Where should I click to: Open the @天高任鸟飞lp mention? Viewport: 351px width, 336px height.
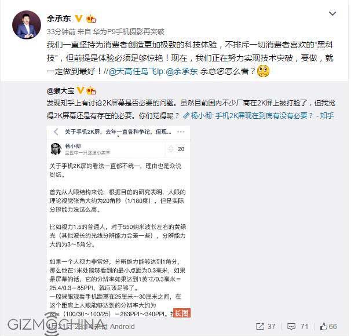(136, 71)
